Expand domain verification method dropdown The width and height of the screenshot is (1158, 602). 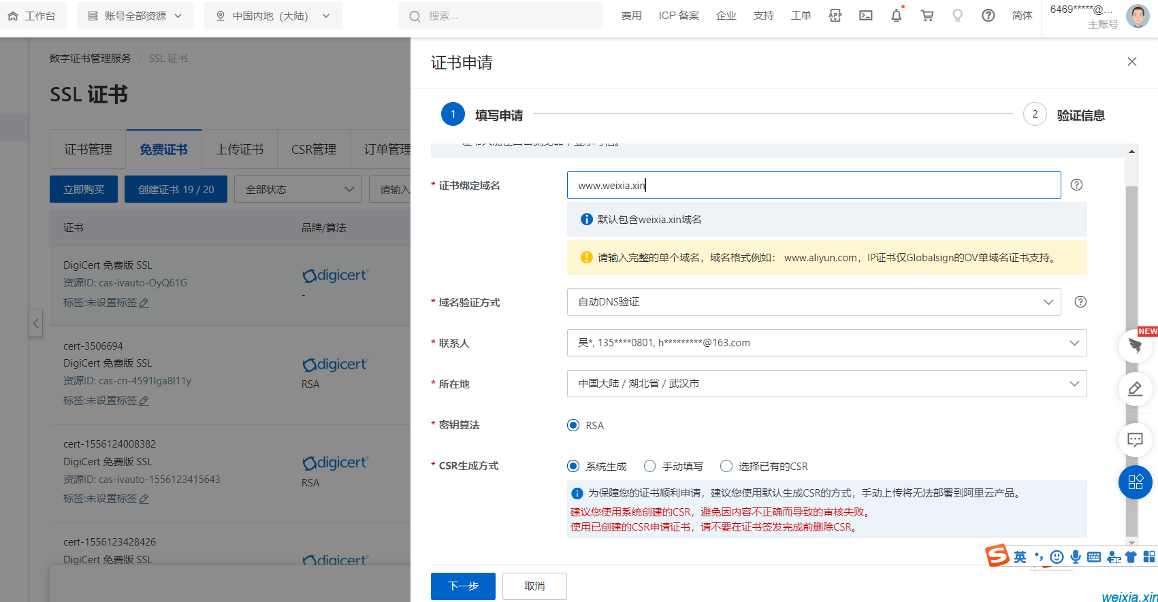[814, 302]
